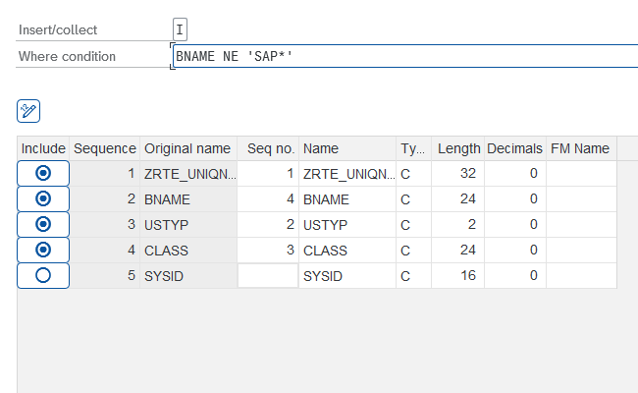The width and height of the screenshot is (638, 393).
Task: Click the Length column header
Action: pyautogui.click(x=458, y=148)
